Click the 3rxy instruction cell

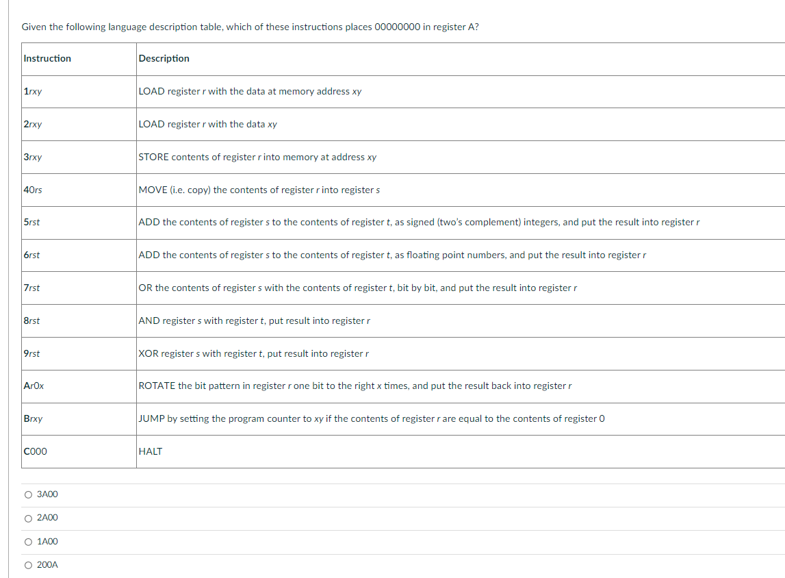point(31,157)
